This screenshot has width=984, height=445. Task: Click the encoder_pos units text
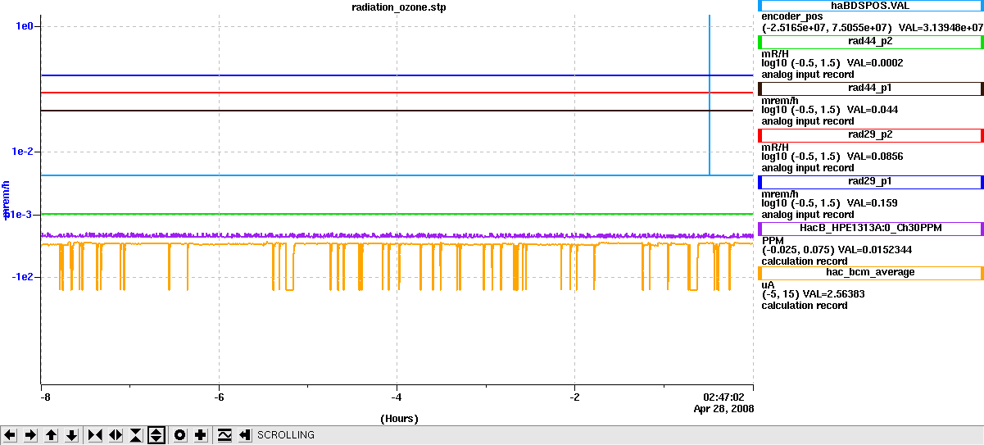coord(792,16)
